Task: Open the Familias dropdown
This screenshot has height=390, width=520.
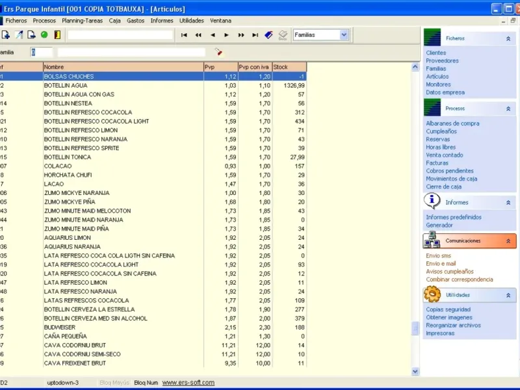Action: [344, 35]
